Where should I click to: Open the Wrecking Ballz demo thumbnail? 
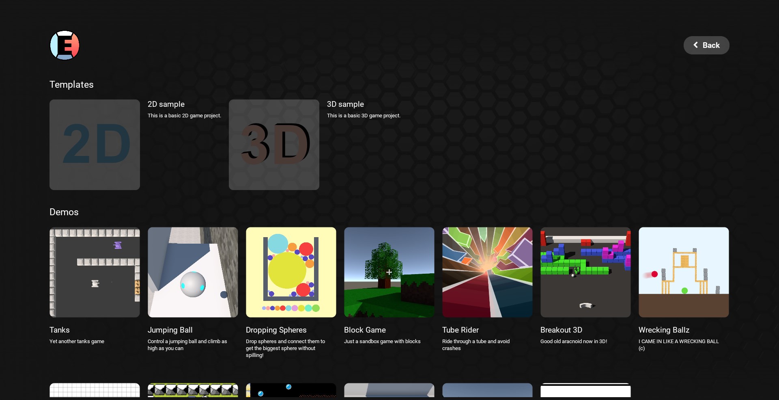pyautogui.click(x=684, y=272)
